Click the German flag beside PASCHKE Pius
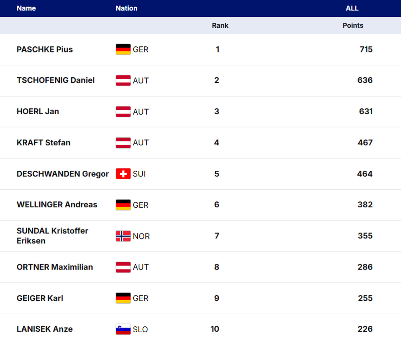 pyautogui.click(x=123, y=49)
